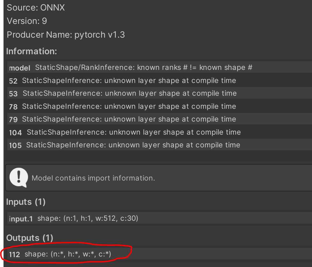The image size is (312, 267).
Task: Click the 112 output index label
Action: [x=14, y=255]
